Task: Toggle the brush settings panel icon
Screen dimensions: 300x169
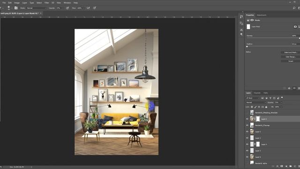Action: pos(16,8)
